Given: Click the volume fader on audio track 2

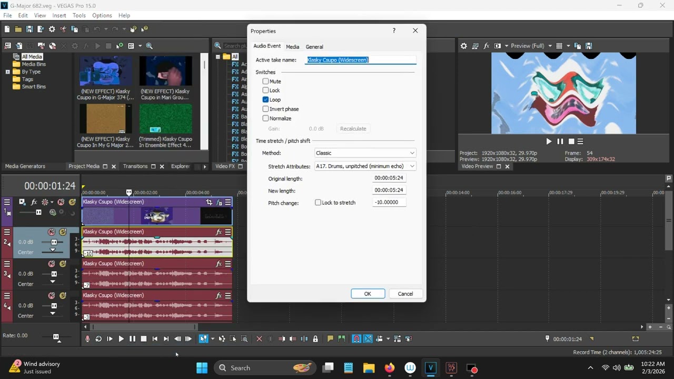Looking at the screenshot, I should pyautogui.click(x=53, y=242).
